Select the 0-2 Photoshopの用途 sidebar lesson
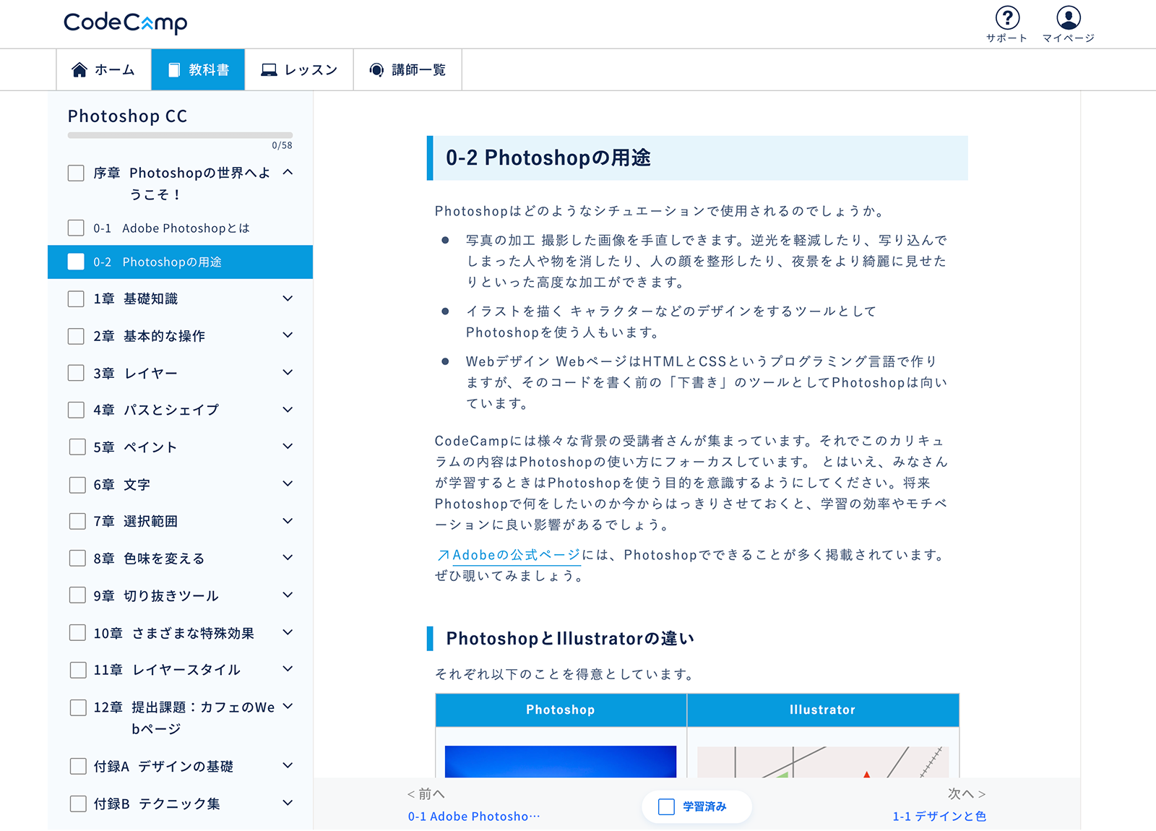Viewport: 1156px width, 831px height. 180,262
